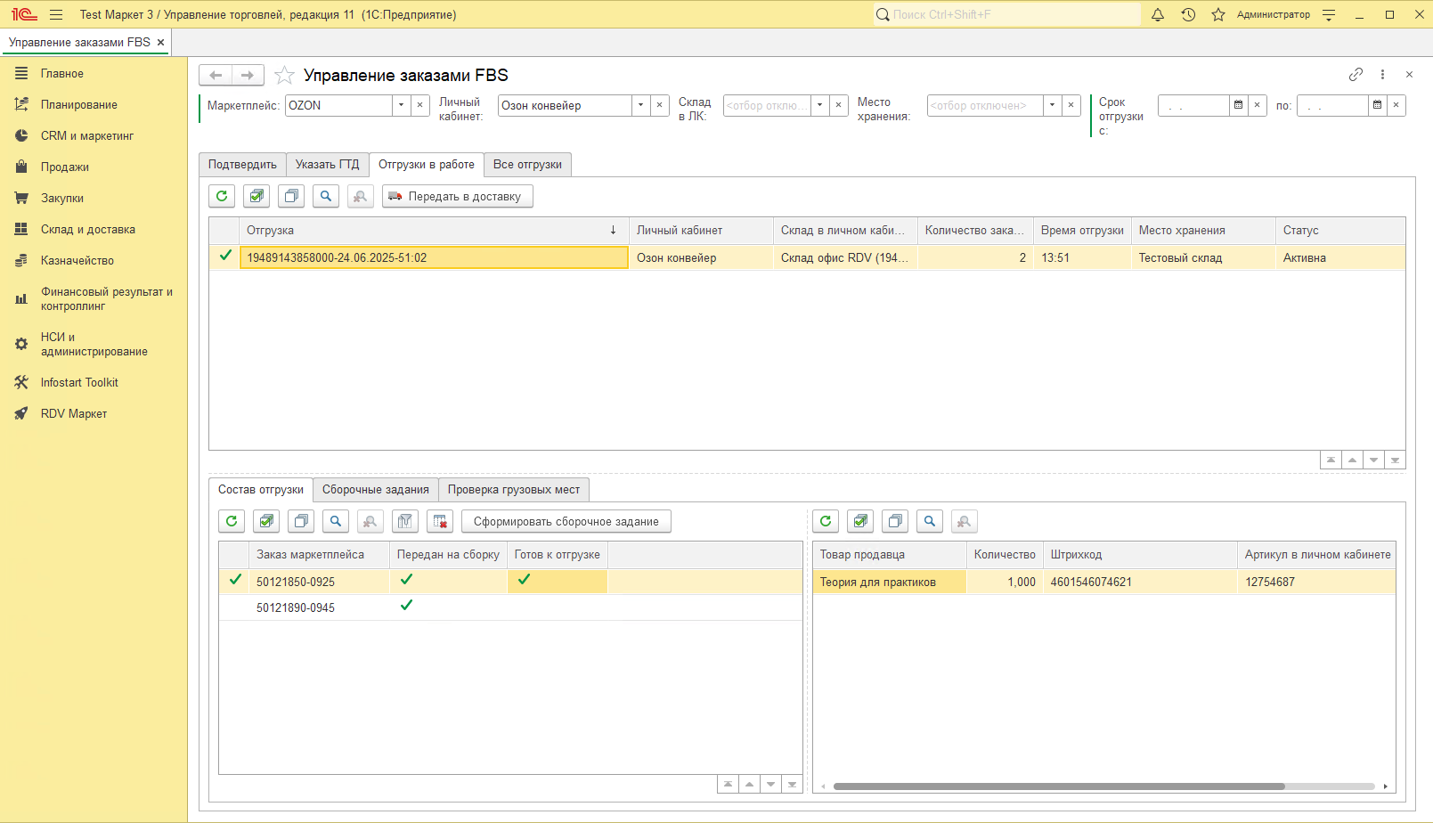Toggle Готов к отгрузке for order 50121850-0925
This screenshot has width=1433, height=823.
525,580
